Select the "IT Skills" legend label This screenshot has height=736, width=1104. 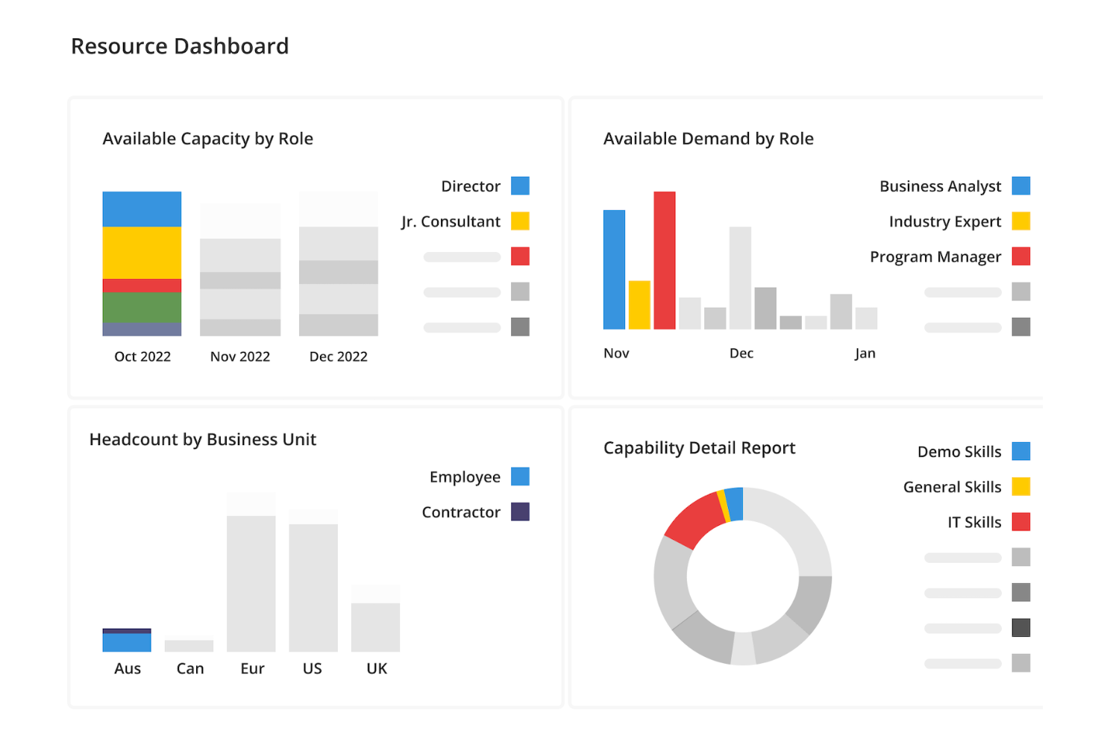point(974,523)
